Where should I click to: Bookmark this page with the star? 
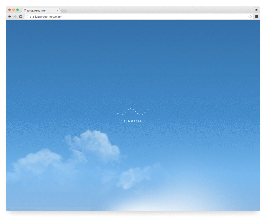250,17
